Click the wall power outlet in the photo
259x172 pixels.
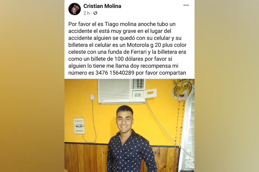coord(92,97)
